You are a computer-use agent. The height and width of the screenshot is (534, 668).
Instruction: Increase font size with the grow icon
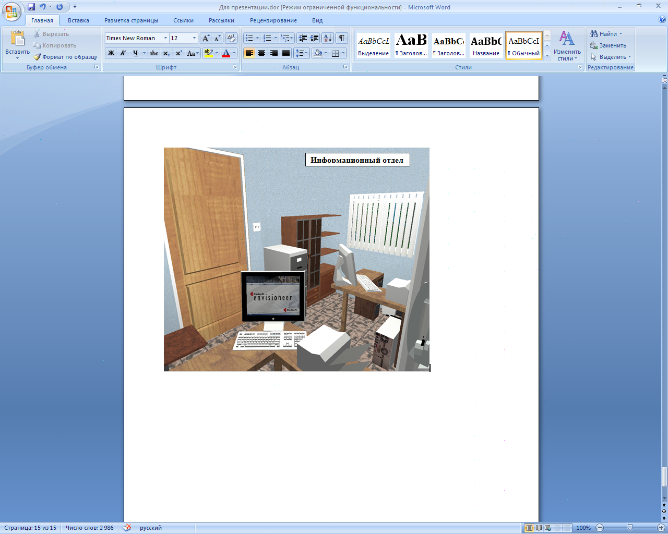206,38
